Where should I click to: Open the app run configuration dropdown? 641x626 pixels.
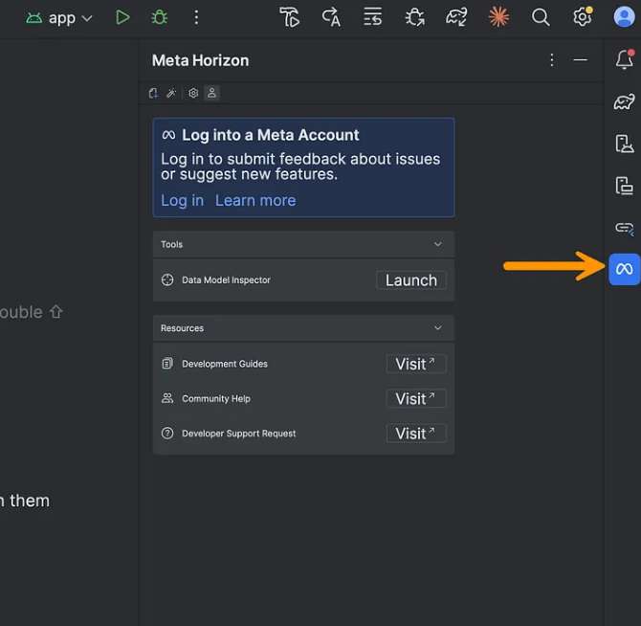(x=59, y=18)
